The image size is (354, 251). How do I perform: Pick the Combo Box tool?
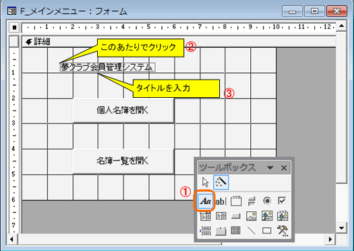click(205, 216)
